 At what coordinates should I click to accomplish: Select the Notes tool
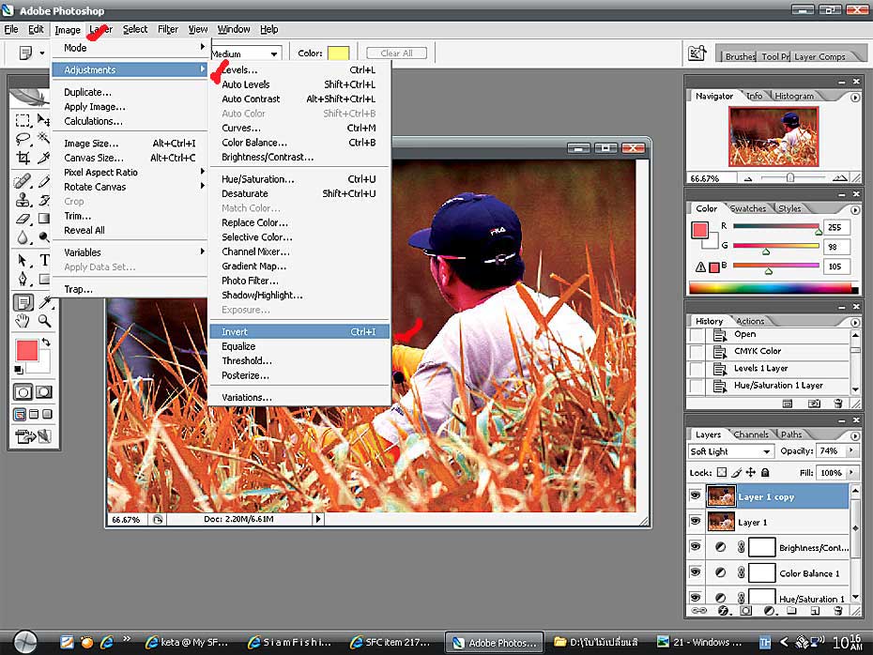pyautogui.click(x=23, y=302)
